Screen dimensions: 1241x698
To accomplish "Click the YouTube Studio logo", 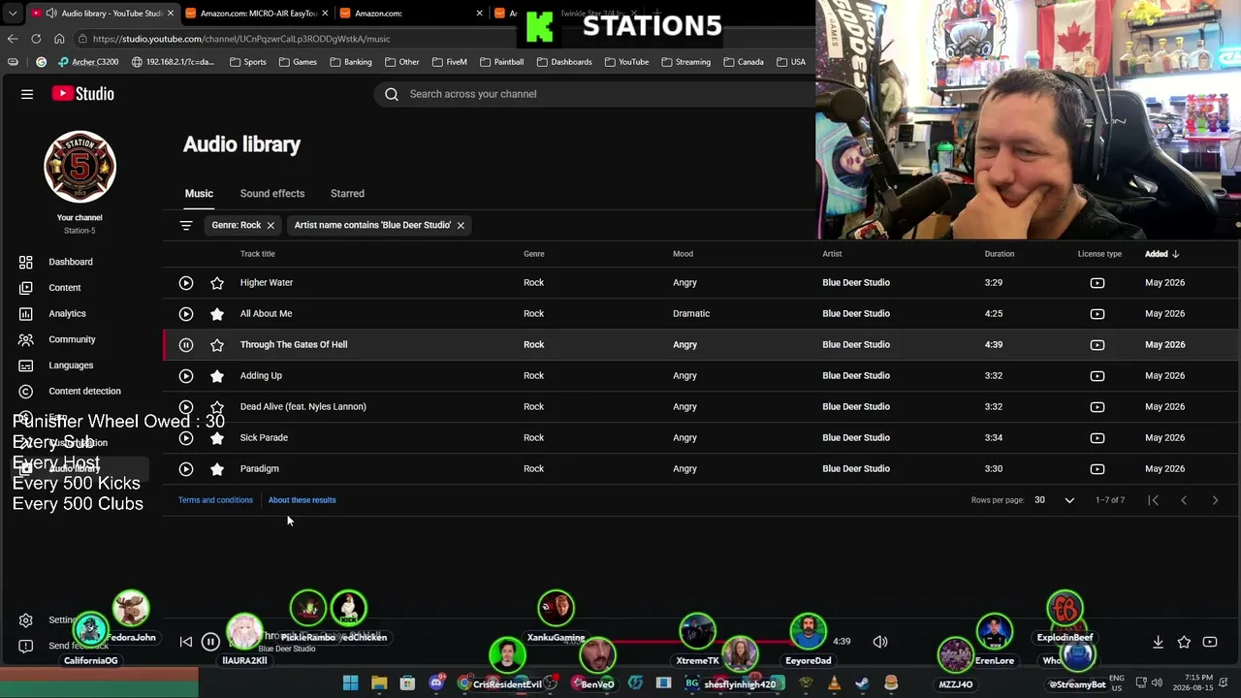I will (83, 94).
